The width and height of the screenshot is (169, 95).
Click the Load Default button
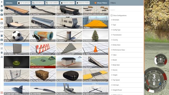(x=38, y=3)
